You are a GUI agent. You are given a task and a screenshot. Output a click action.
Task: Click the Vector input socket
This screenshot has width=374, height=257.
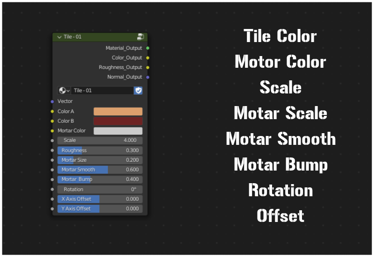pos(52,101)
